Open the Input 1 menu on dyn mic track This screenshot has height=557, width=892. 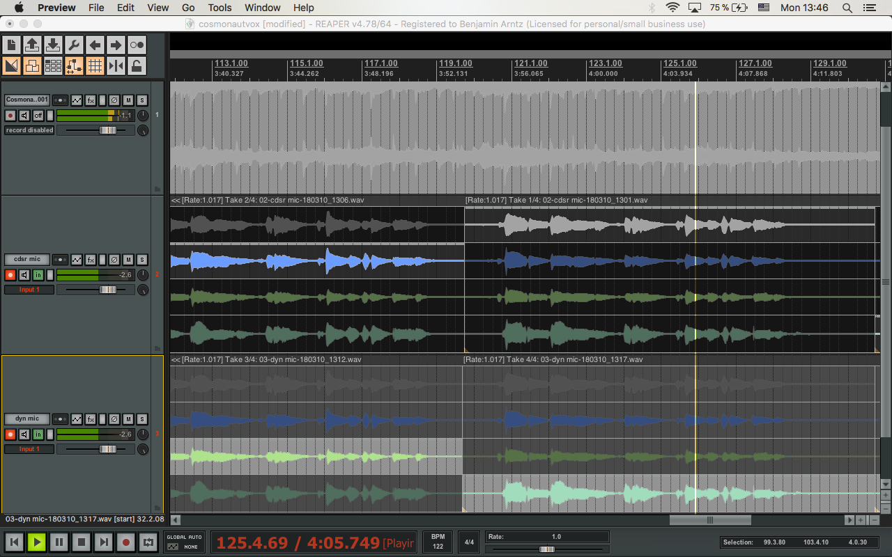point(29,449)
